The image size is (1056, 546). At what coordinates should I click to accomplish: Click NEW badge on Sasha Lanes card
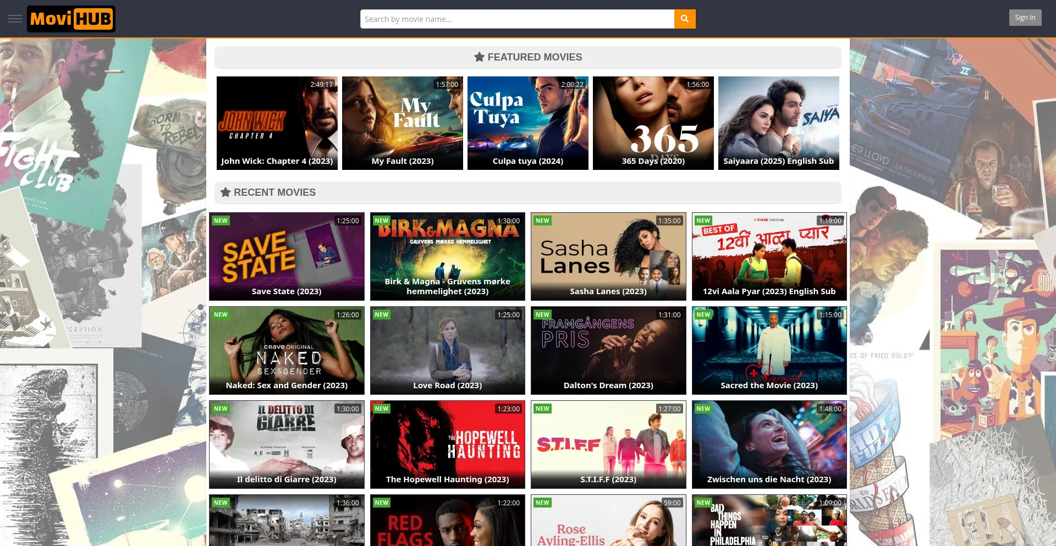click(x=542, y=220)
